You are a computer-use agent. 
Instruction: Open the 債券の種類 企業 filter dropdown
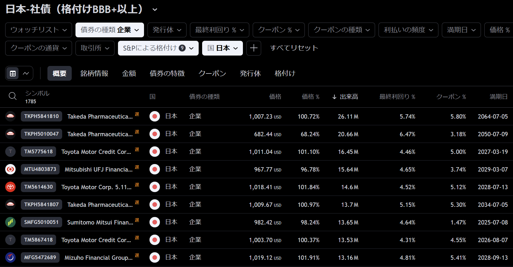[x=110, y=30]
